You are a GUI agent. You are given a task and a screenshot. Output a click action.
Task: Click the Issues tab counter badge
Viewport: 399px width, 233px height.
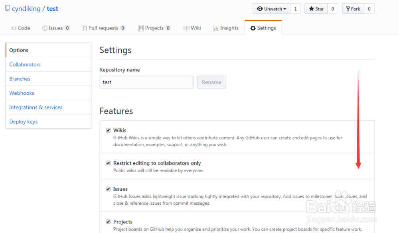[x=67, y=28]
